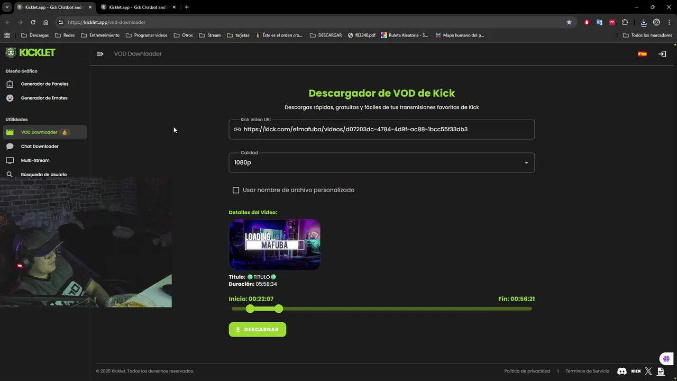
Task: Click the Fin end slider handle
Action: click(279, 309)
